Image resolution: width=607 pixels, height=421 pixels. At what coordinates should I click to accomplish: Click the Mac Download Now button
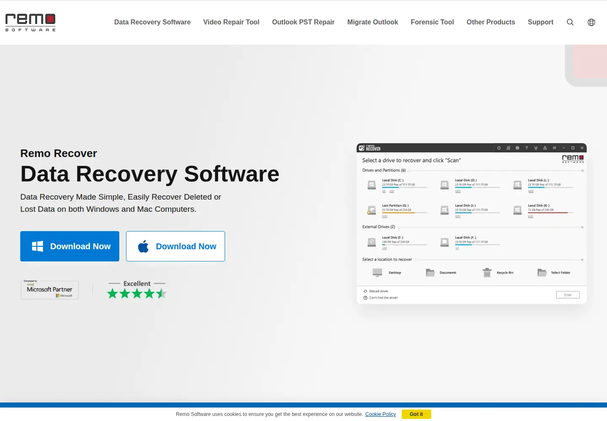[x=175, y=246]
